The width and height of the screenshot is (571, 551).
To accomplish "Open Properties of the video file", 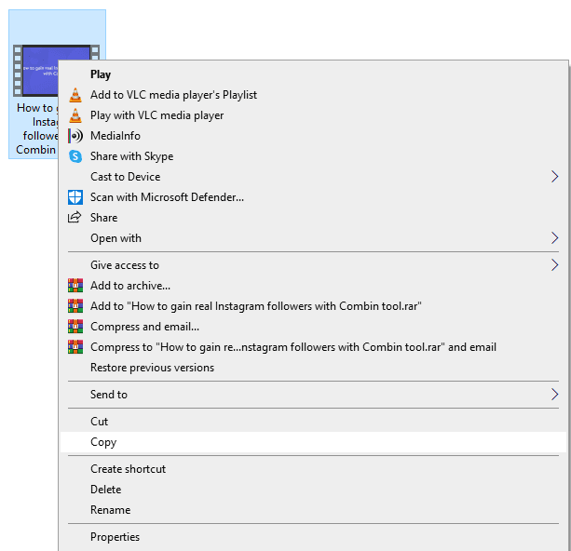I will (313, 537).
